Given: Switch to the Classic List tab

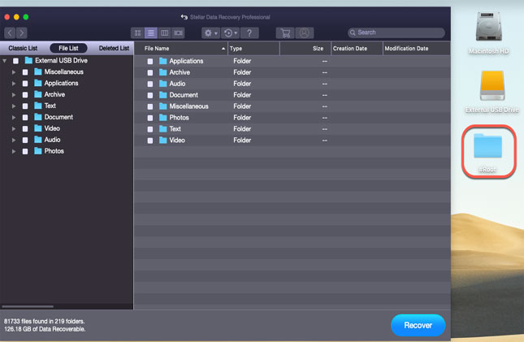Looking at the screenshot, I should [x=23, y=48].
